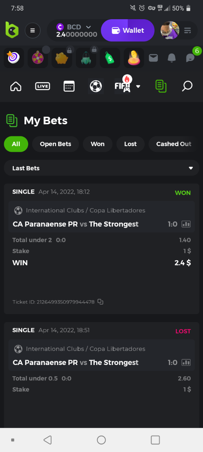This screenshot has height=452, width=203.
Task: Open the hamburger menu button
Action: click(x=33, y=31)
